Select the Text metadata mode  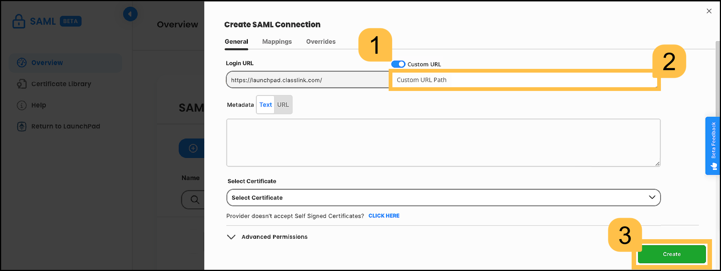[265, 104]
